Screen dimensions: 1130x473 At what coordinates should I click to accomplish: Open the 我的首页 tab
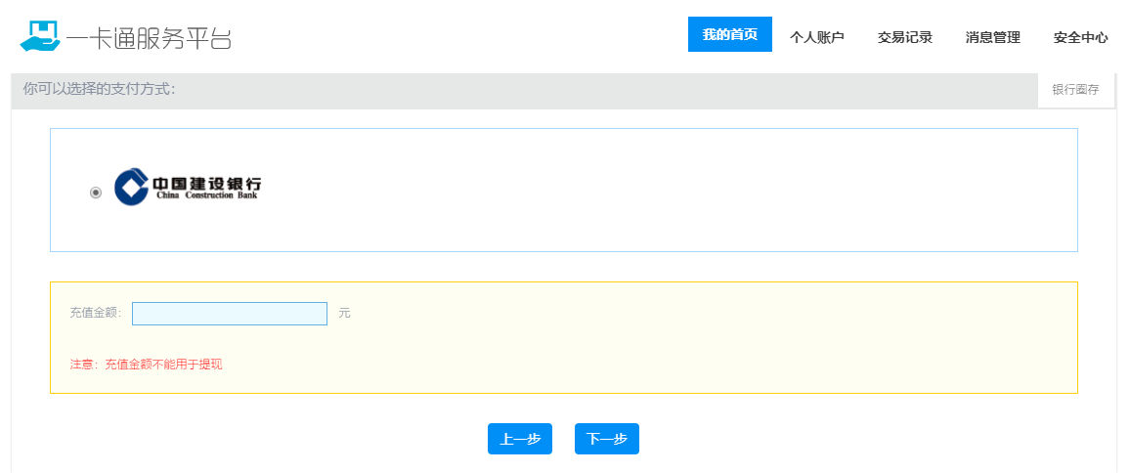(x=729, y=35)
